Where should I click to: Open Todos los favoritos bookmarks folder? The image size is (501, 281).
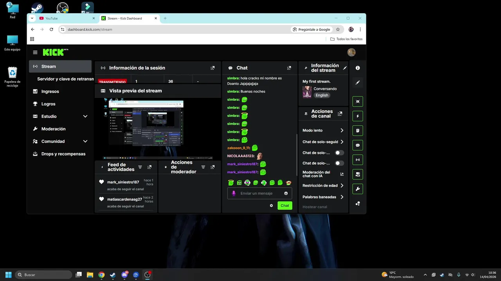tap(346, 39)
